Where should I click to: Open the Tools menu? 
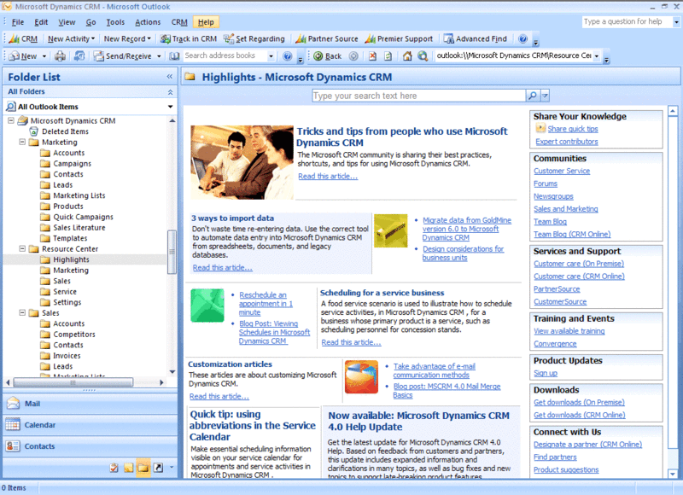coord(115,22)
